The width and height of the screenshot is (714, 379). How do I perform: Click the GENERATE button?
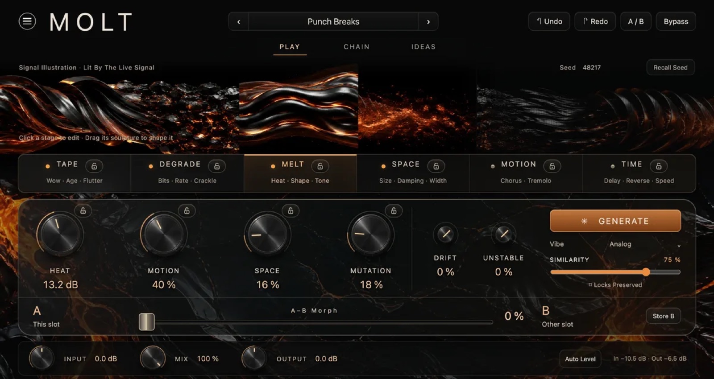[615, 221]
